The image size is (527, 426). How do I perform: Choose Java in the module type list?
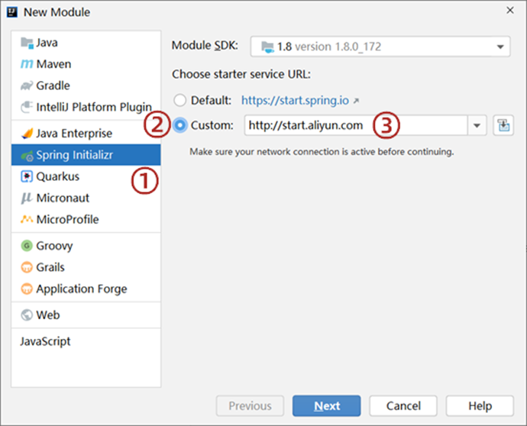tap(86, 43)
